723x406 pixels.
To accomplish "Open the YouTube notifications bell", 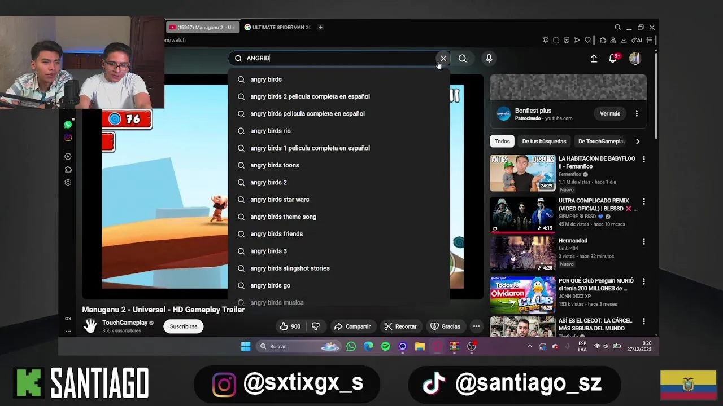I will tap(613, 58).
